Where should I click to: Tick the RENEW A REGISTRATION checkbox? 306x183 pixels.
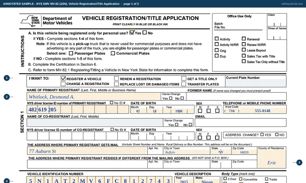pos(116,78)
